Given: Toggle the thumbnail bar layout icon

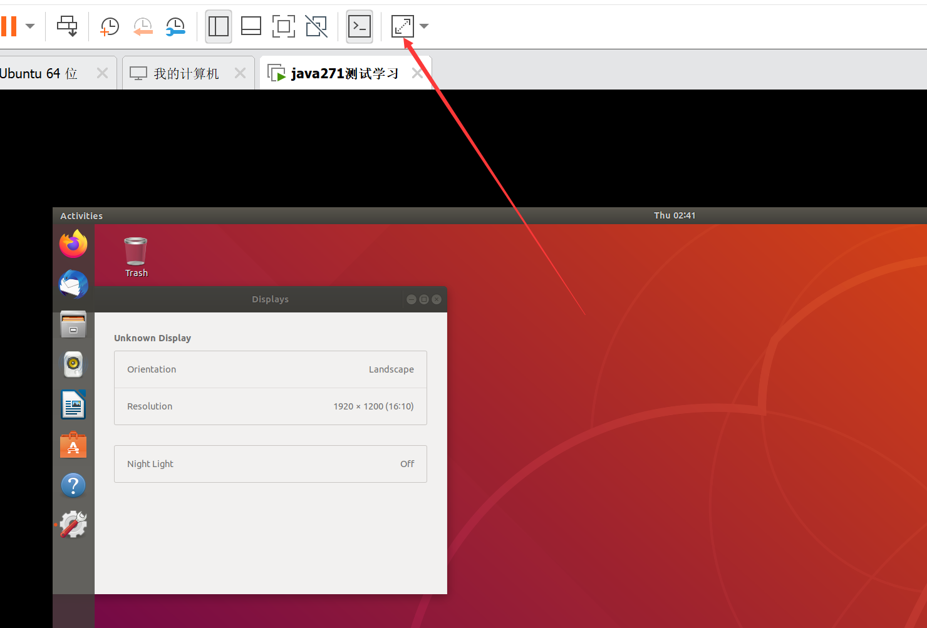Looking at the screenshot, I should (x=251, y=26).
